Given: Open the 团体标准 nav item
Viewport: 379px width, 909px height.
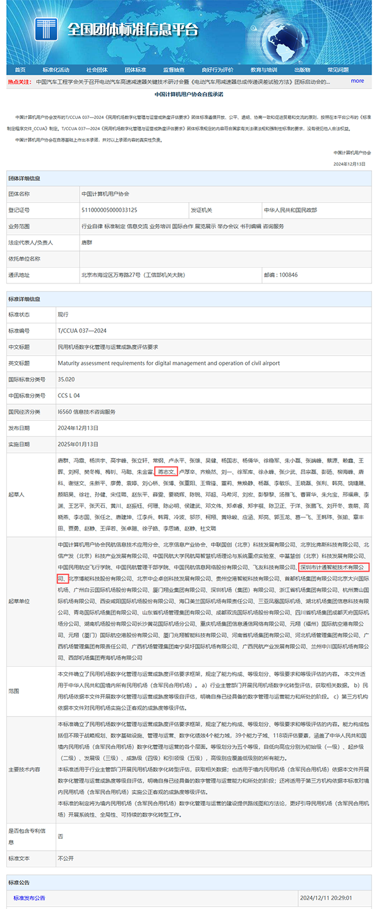Looking at the screenshot, I should 135,70.
